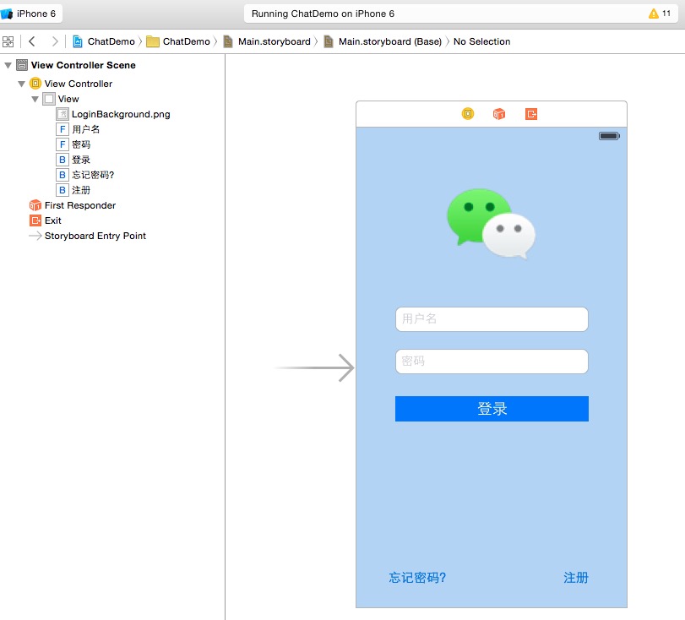
Task: Click the blue 登录 button on canvas
Action: 492,409
